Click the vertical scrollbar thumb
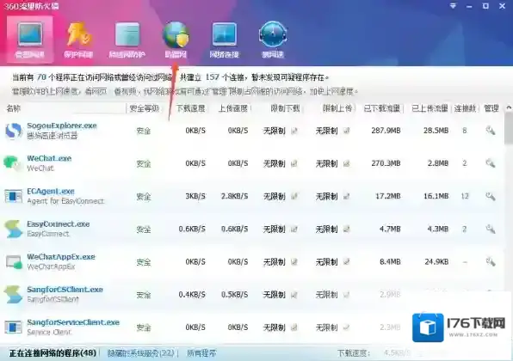Screen dimensions: 513x361 (509, 129)
